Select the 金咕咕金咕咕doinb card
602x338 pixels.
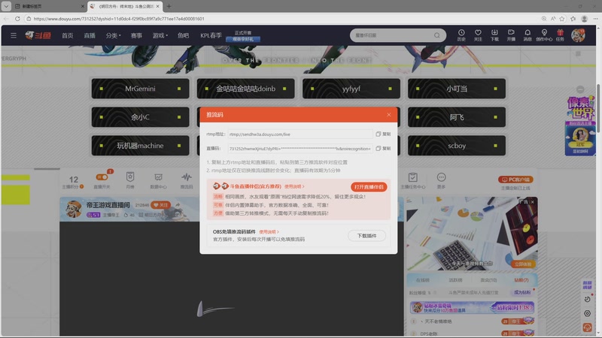click(x=246, y=89)
